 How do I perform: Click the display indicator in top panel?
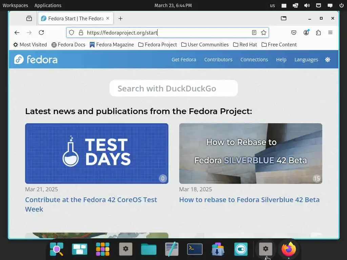tap(295, 5)
